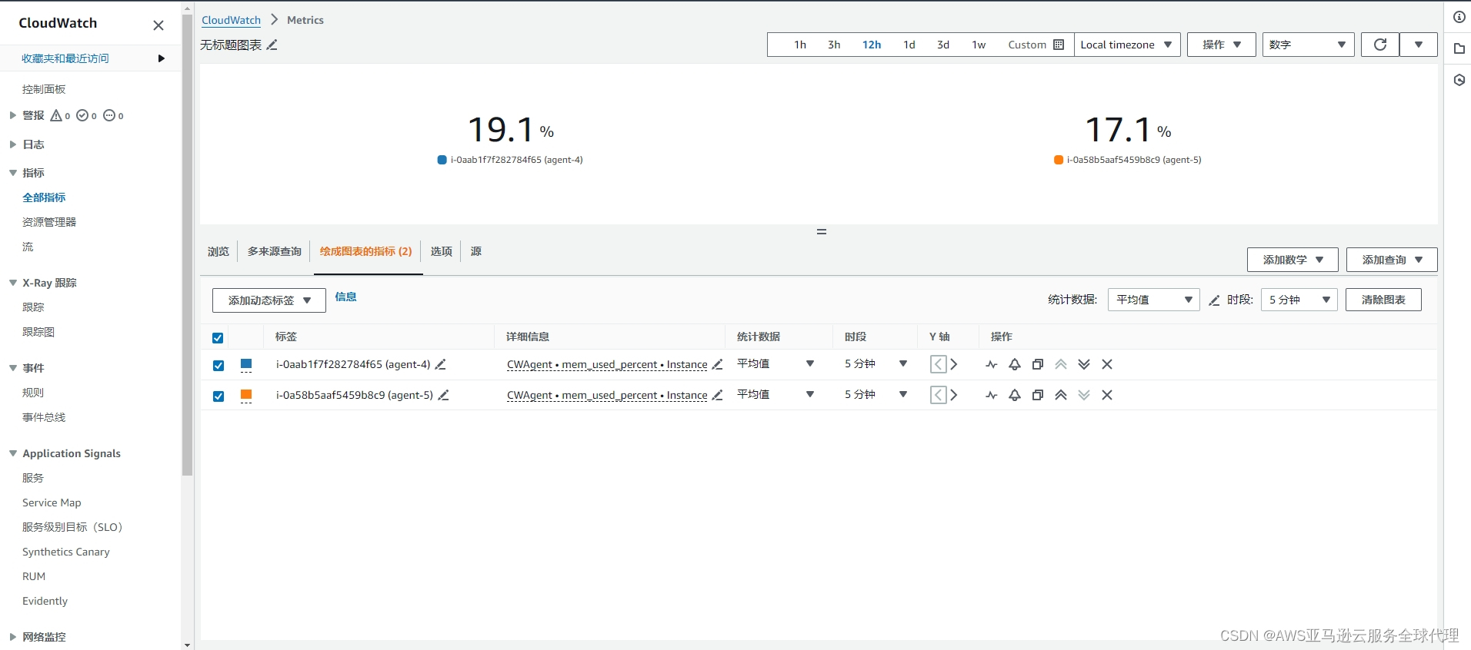Edit the untitled graph name pencil icon
The height and width of the screenshot is (650, 1471).
coord(272,45)
